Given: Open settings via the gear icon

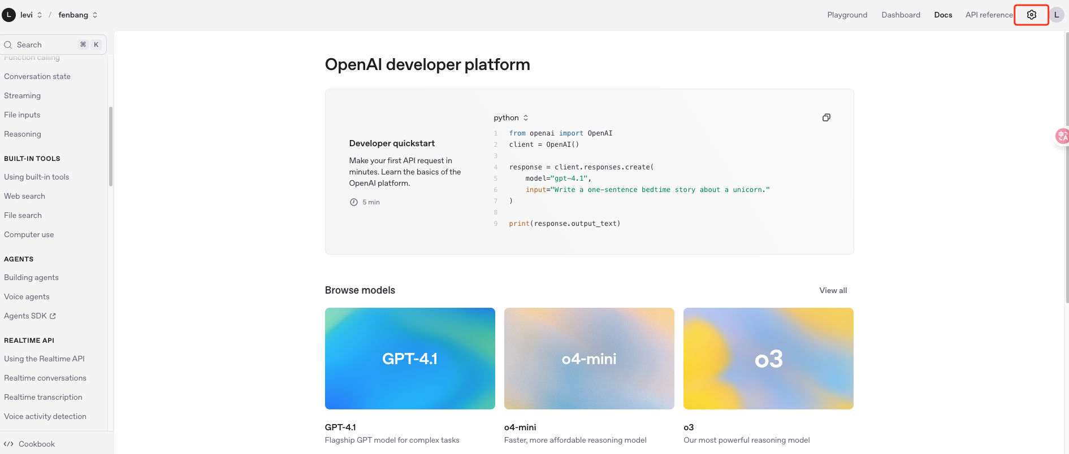Looking at the screenshot, I should point(1032,15).
